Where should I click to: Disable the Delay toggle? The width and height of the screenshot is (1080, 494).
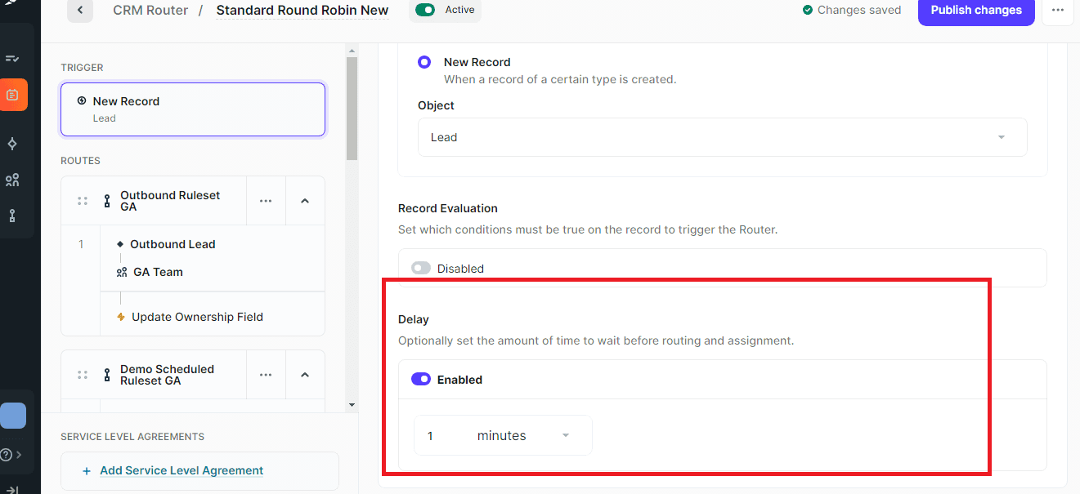coord(421,380)
